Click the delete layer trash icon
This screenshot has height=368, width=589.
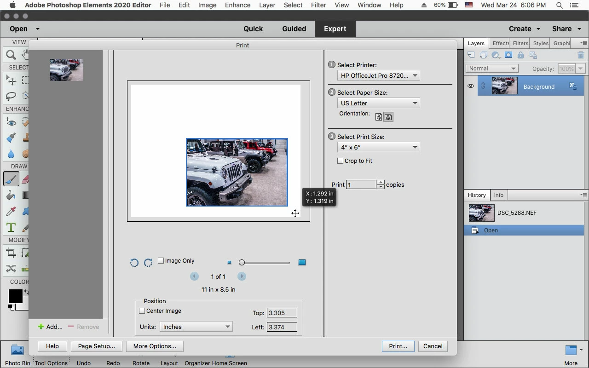pyautogui.click(x=581, y=55)
